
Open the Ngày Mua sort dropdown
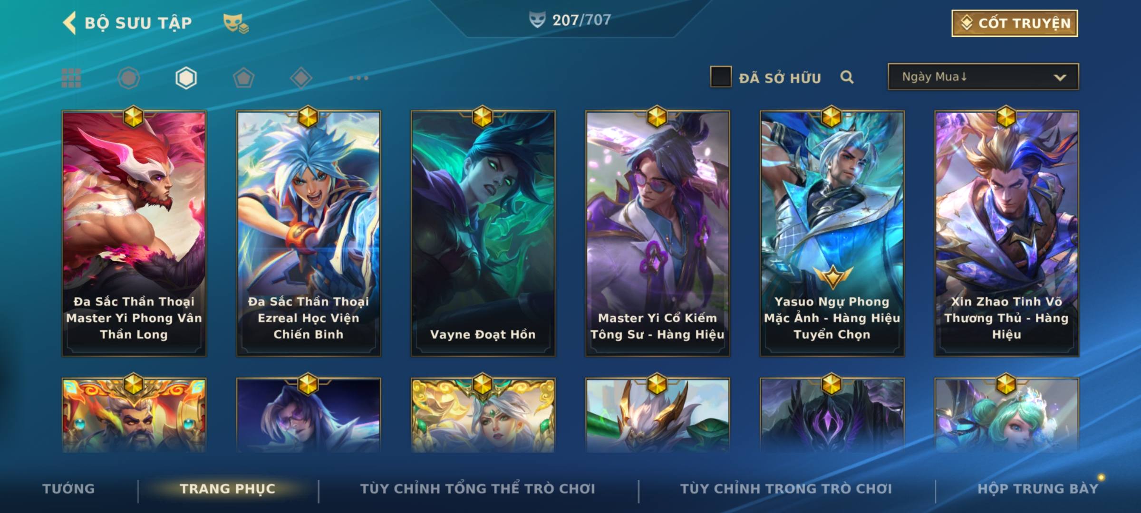click(x=983, y=76)
